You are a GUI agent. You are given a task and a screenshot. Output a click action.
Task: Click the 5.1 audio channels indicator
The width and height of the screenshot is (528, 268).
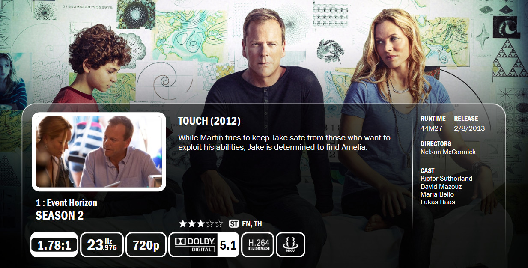point(228,245)
